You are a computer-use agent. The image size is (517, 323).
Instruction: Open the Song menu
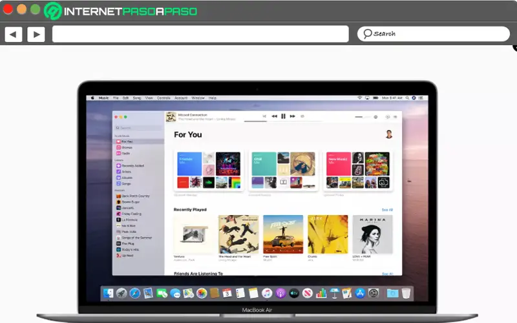(137, 98)
